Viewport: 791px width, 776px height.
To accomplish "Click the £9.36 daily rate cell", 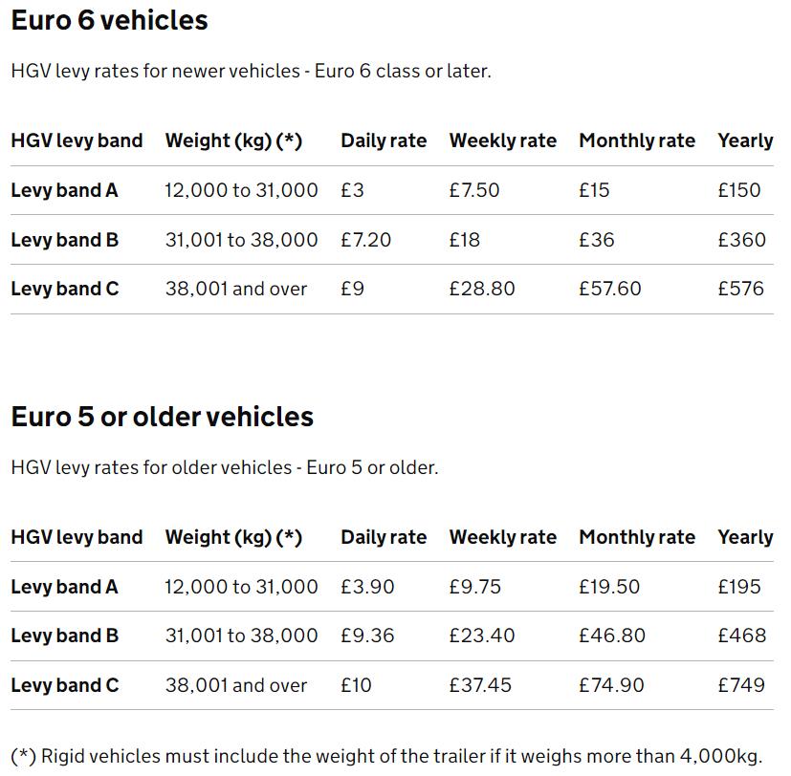I will tap(367, 636).
